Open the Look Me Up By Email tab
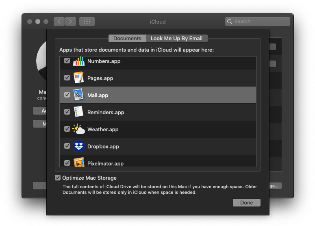315x226 pixels. click(x=177, y=39)
